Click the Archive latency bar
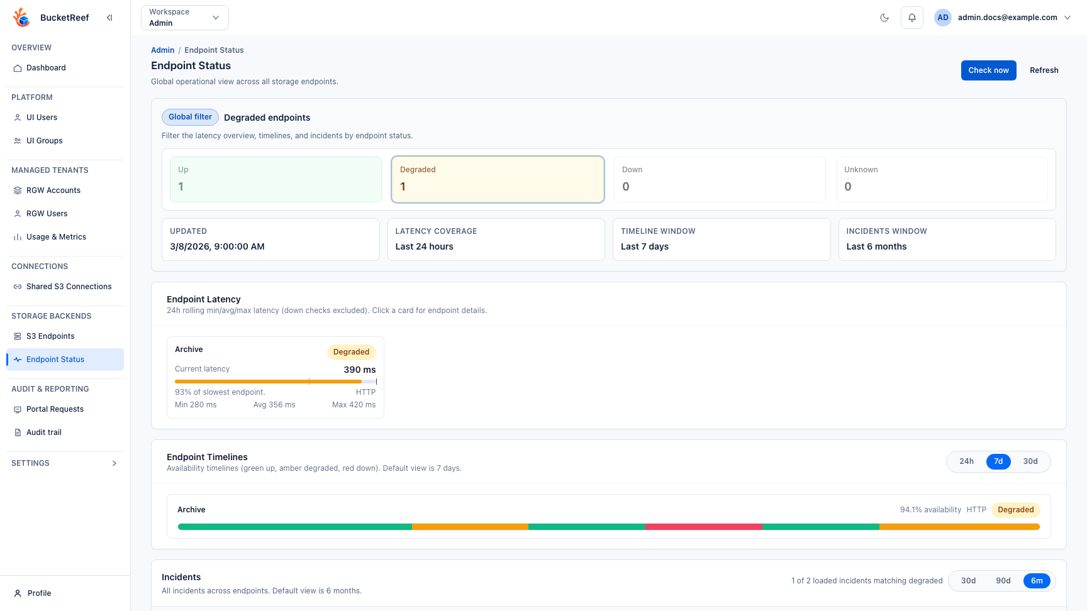The height and width of the screenshot is (611, 1087). (276, 382)
